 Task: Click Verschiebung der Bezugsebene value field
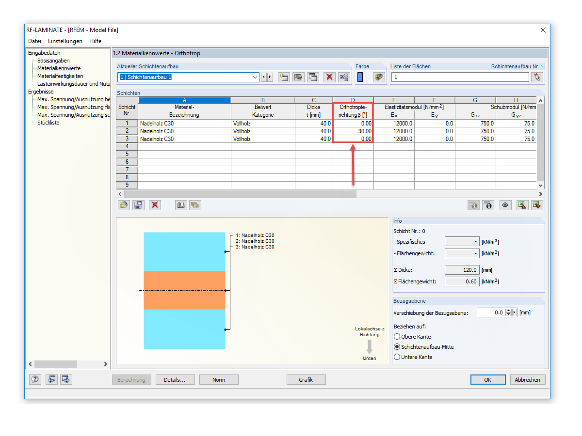click(x=491, y=312)
